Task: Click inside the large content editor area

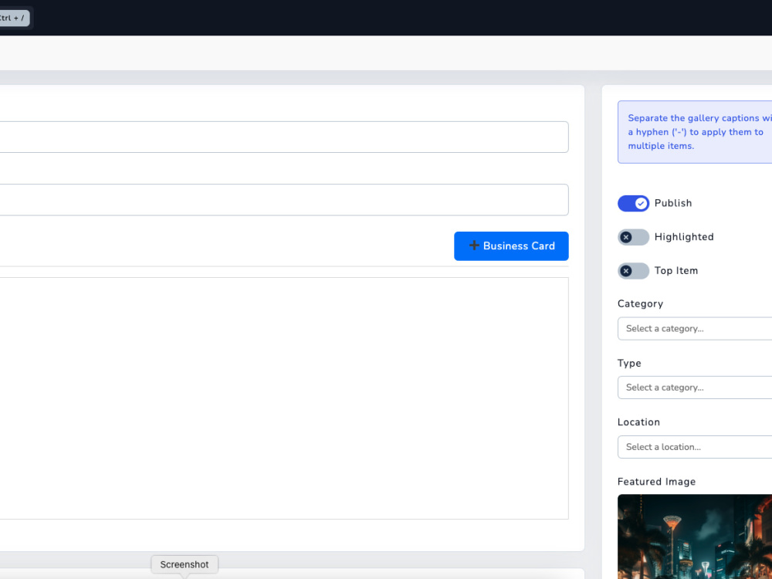Action: tap(284, 398)
